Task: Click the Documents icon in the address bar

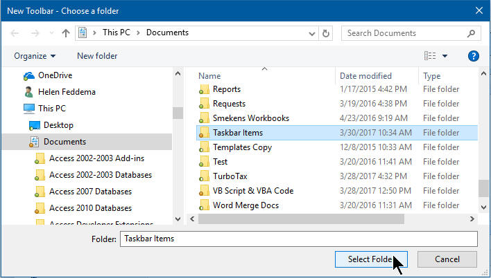Action: pos(83,33)
